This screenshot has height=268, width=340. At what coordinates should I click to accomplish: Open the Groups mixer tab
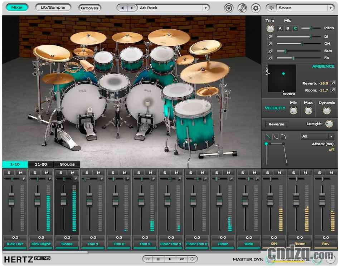pyautogui.click(x=67, y=164)
